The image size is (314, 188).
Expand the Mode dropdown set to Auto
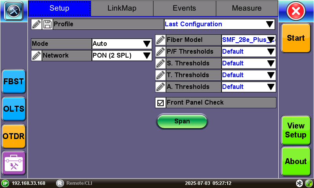(x=122, y=44)
